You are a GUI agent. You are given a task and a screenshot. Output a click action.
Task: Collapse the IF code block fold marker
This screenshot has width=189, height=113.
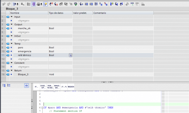(x=43, y=108)
